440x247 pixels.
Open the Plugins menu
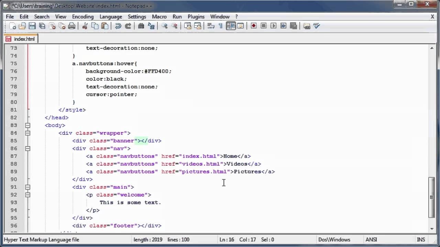(x=197, y=16)
